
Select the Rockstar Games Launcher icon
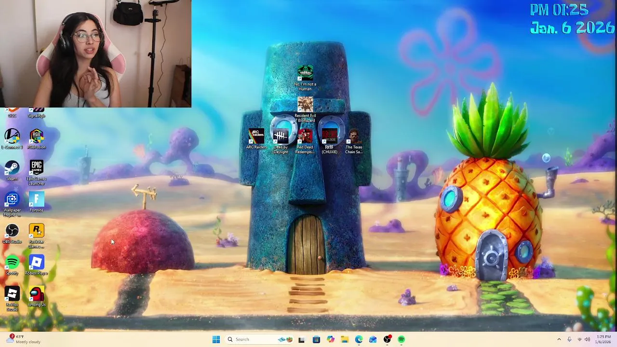pos(37,236)
